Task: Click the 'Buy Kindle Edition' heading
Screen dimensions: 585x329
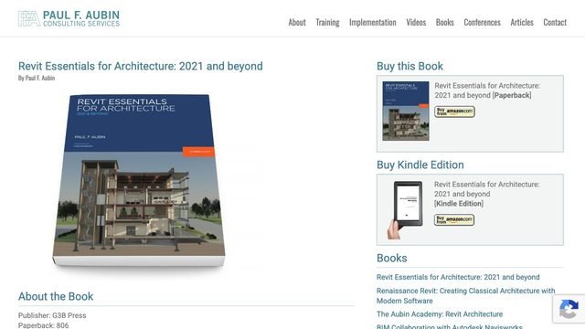Action: coord(420,164)
